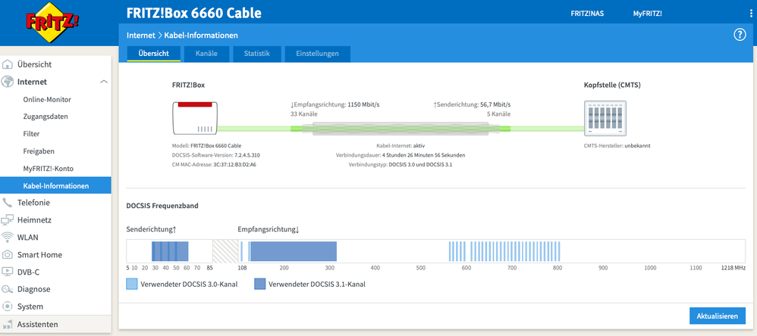
Task: Click the 5 Kanäle text
Action: pos(497,114)
